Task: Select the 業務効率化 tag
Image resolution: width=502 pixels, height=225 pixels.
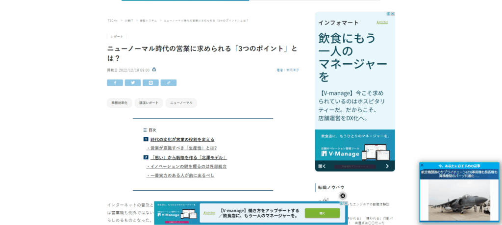Action: coord(119,103)
